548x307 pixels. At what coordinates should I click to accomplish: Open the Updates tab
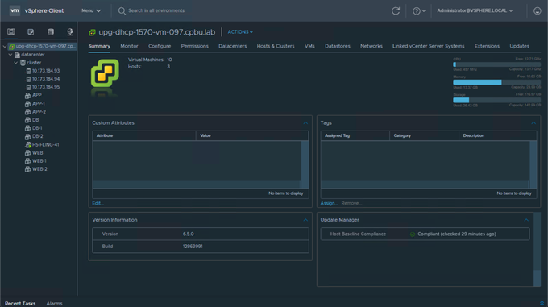point(519,46)
